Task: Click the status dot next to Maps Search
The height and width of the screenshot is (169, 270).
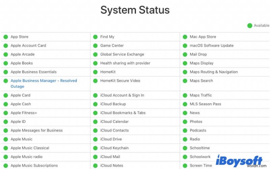Action: [185, 81]
